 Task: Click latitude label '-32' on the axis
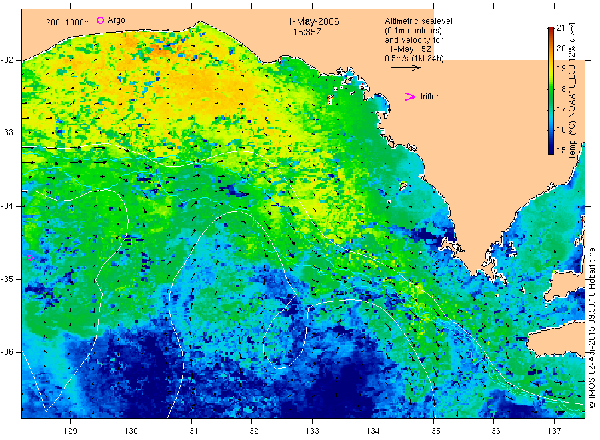point(7,60)
